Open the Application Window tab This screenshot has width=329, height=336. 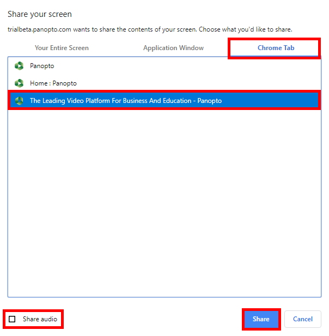173,48
